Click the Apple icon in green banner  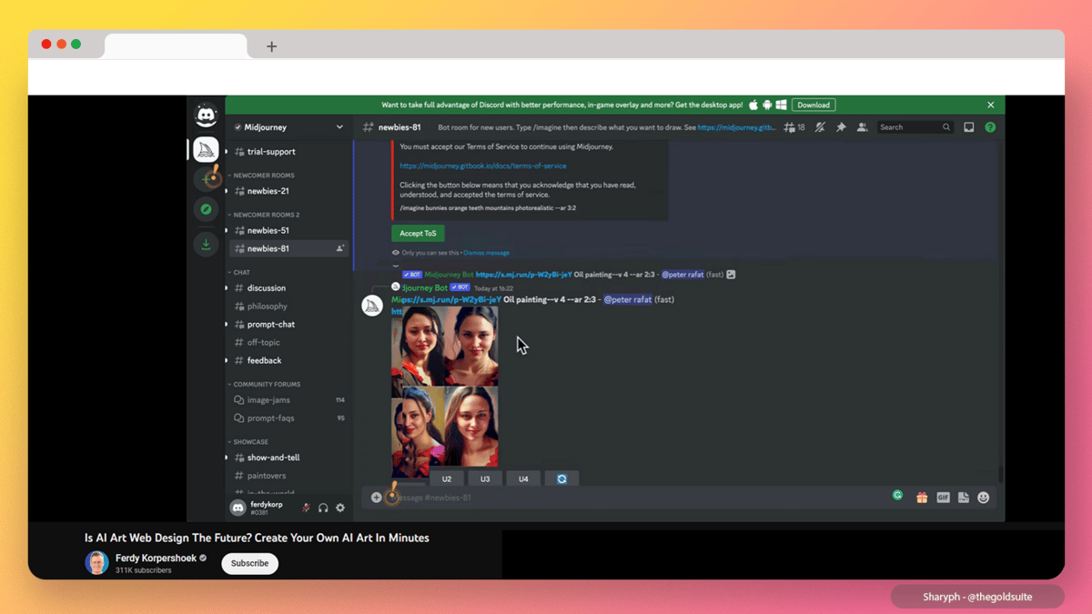click(753, 105)
